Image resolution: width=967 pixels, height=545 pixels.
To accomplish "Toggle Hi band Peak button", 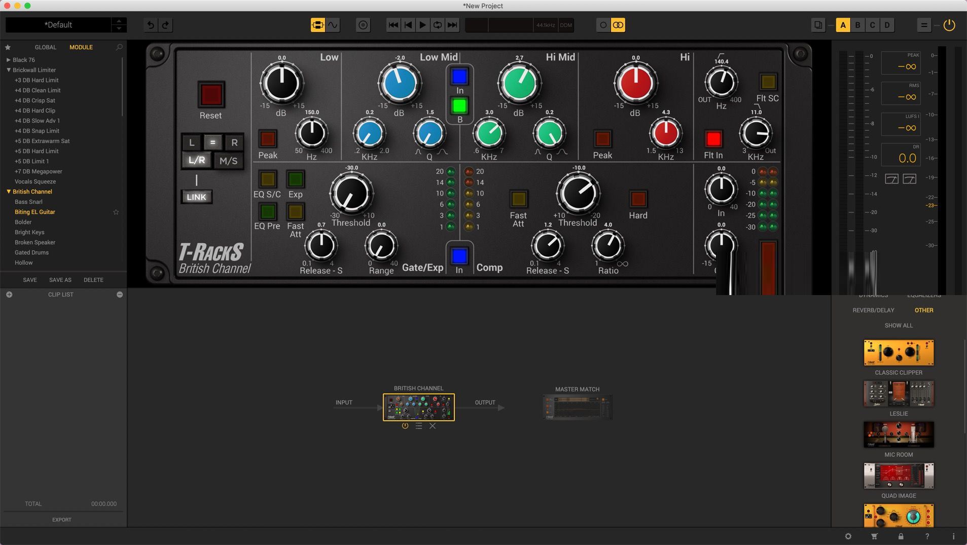I will click(x=602, y=138).
